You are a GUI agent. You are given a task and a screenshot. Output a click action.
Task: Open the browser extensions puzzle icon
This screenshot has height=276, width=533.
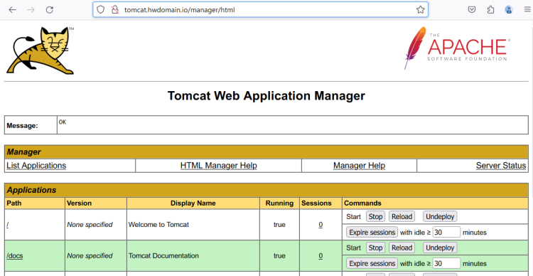tap(490, 9)
